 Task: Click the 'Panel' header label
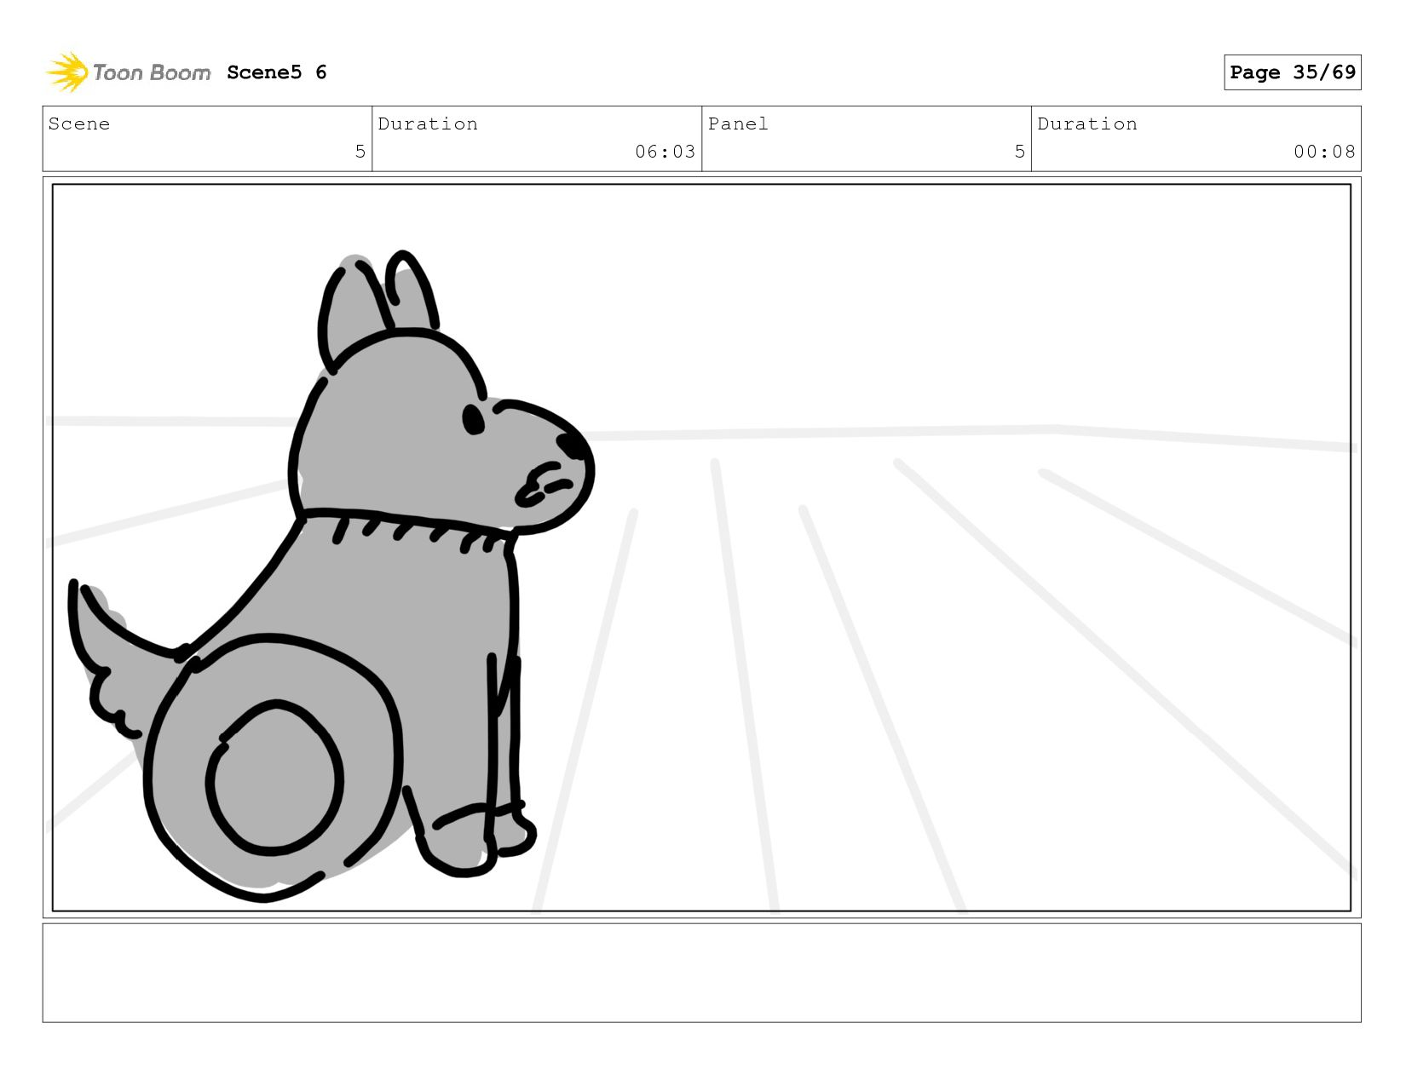(738, 124)
